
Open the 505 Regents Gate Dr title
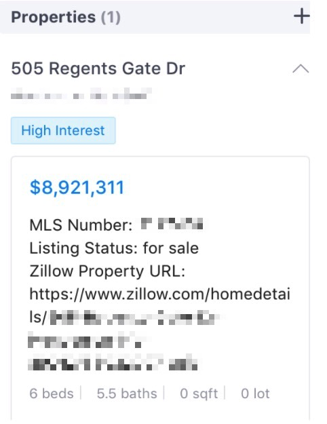tap(98, 69)
